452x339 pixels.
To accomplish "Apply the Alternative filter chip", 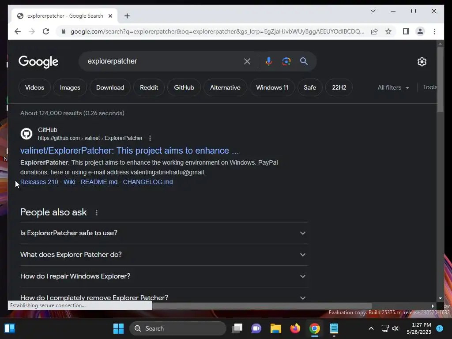I will point(225,87).
